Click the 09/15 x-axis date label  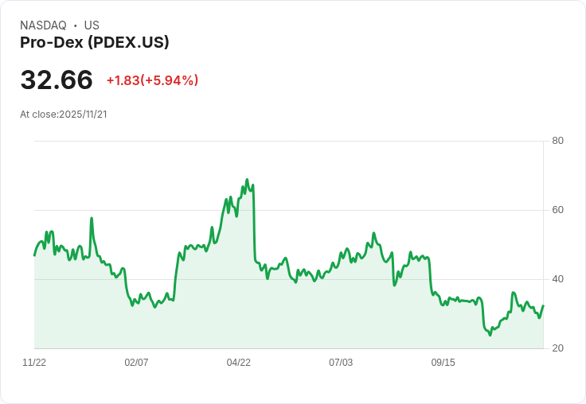[x=443, y=363]
